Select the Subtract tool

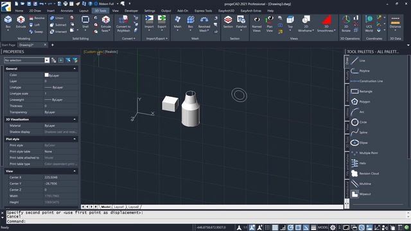tap(58, 25)
